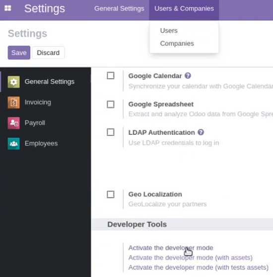Choose Companies from the dropdown
The image size is (273, 277).
tap(177, 43)
